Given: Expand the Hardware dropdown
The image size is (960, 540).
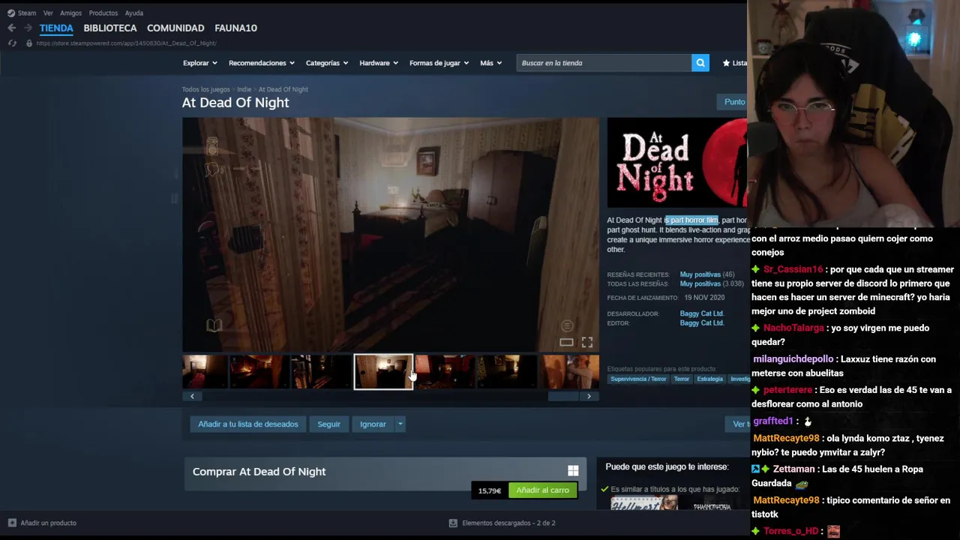Looking at the screenshot, I should (379, 63).
